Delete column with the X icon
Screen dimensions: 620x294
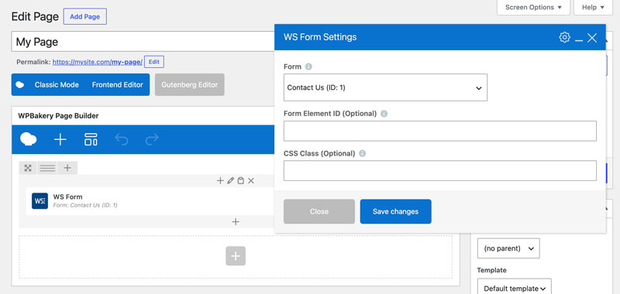tap(250, 181)
